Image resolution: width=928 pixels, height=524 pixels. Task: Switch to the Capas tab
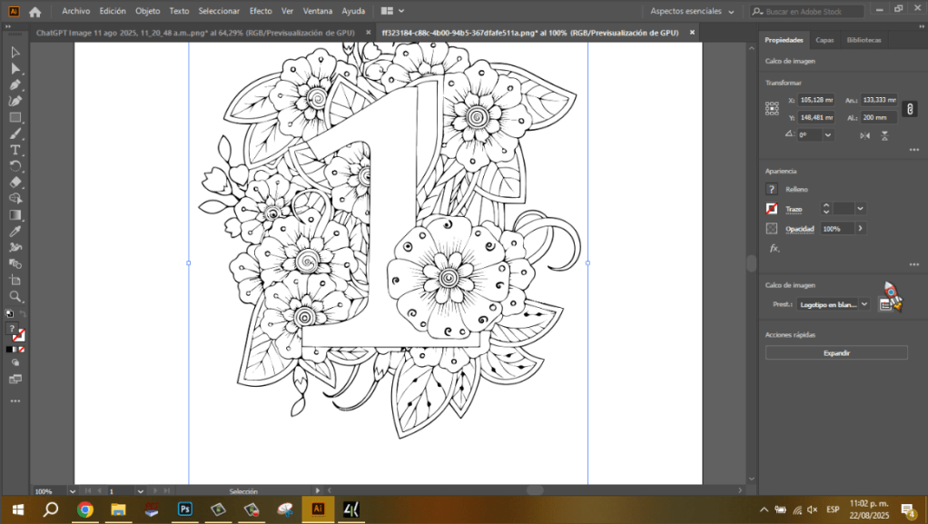pos(824,40)
